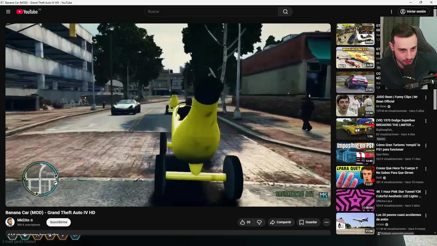Go to YouTube home via logo
437x246 pixels.
tap(27, 12)
